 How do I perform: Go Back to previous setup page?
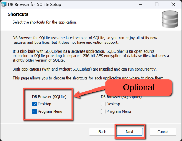pyautogui.click(x=102, y=132)
